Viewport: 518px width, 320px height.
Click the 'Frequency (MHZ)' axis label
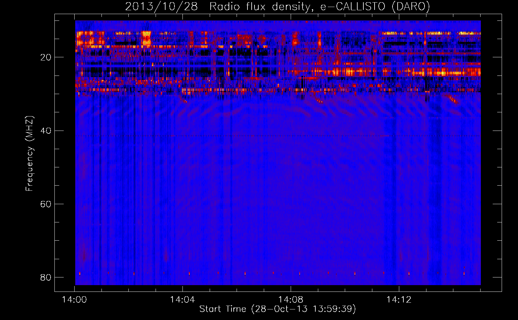coord(29,154)
